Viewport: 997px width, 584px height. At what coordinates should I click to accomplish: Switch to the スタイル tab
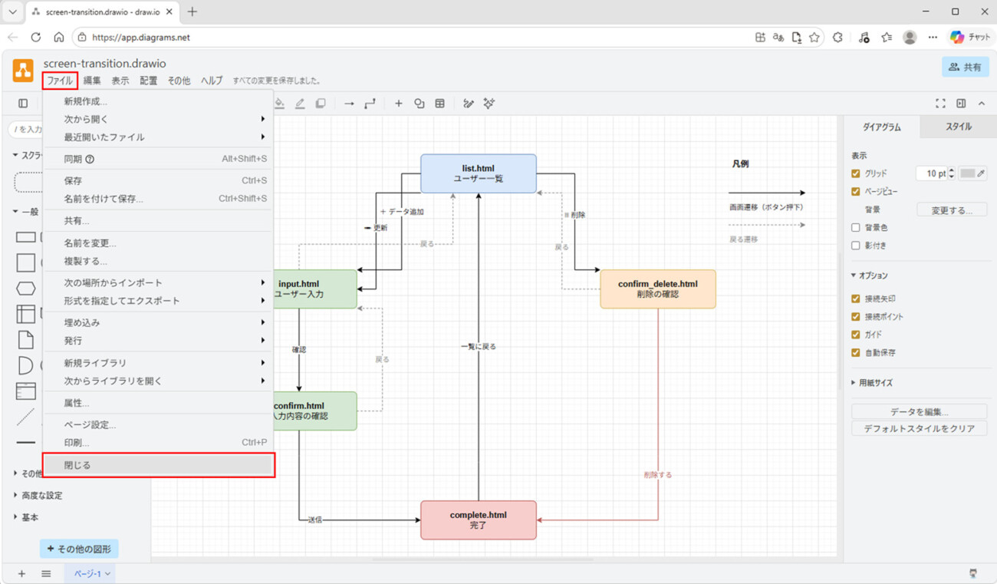coord(958,127)
